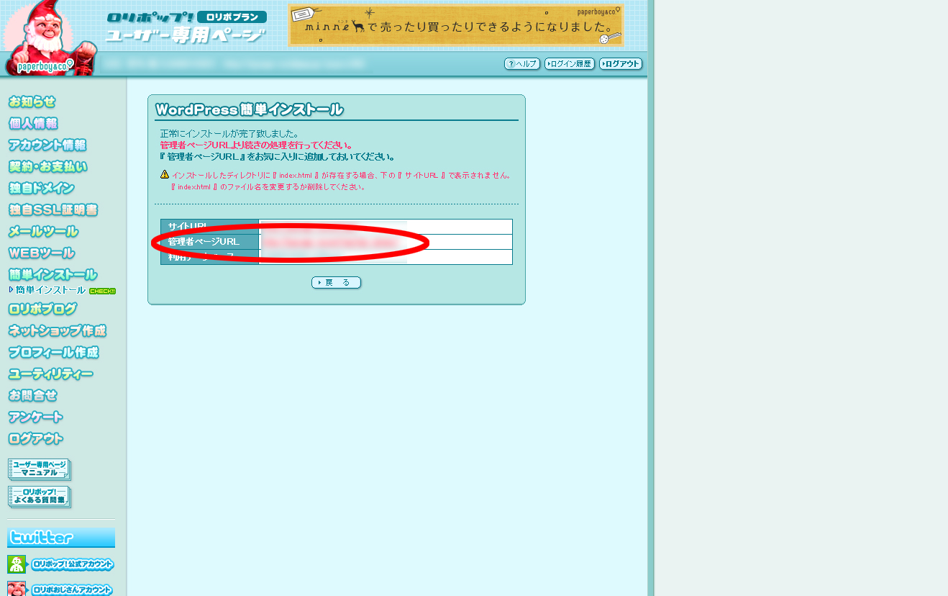The height and width of the screenshot is (596, 948).
Task: Select プロフィール作成 in sidebar
Action: (53, 353)
